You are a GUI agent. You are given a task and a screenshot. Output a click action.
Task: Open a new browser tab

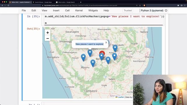coord(81,2)
